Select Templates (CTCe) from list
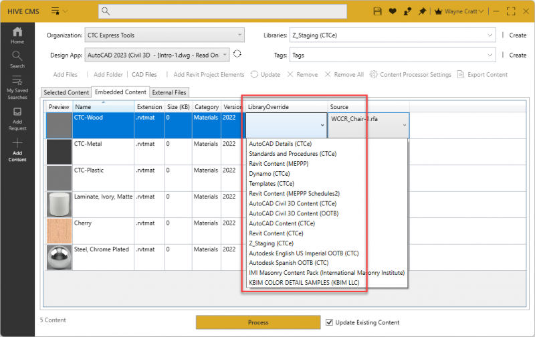Viewport: 535px width, 337px height. click(272, 183)
